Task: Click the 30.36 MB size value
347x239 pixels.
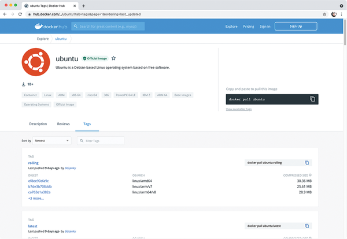Action: coord(304,181)
